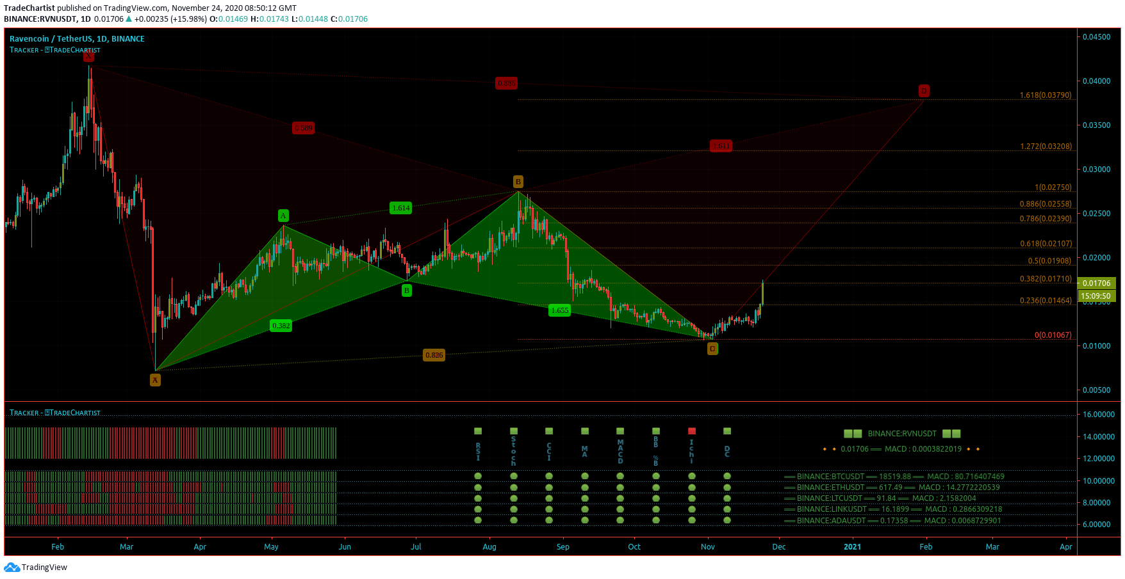
Task: Click the Stoch dot in LINKUSDT row
Action: (x=514, y=509)
